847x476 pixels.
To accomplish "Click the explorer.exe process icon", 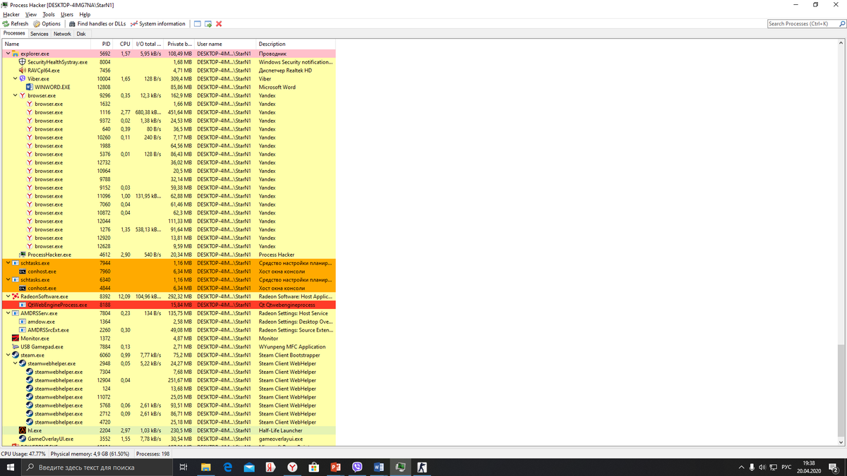I will tap(16, 54).
